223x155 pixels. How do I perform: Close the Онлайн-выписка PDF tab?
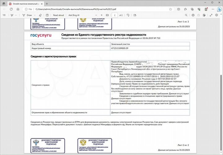(42, 4)
